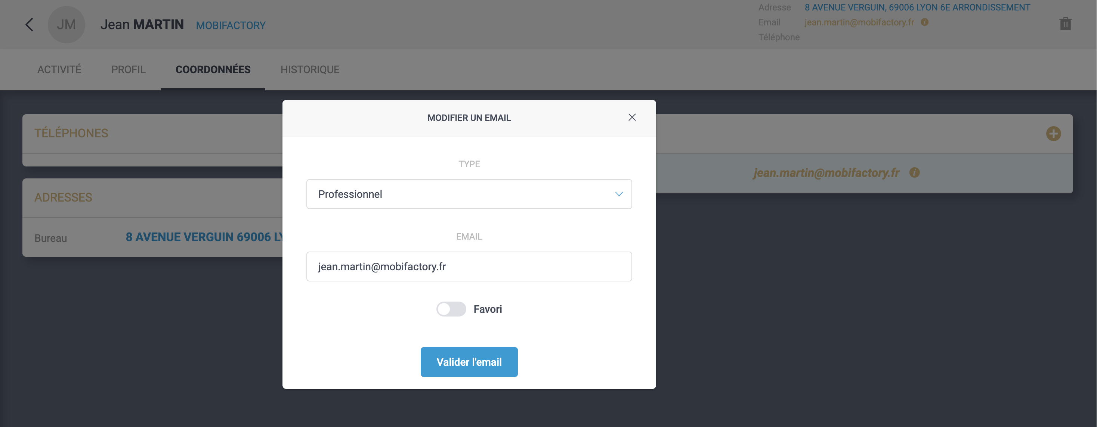Switch to the Activité tab
Viewport: 1097px width, 427px height.
pos(59,69)
